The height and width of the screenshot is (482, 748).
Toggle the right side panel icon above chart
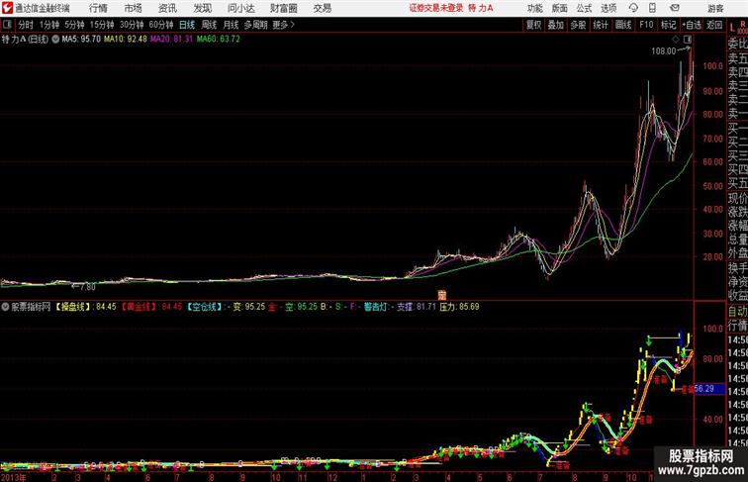688,40
